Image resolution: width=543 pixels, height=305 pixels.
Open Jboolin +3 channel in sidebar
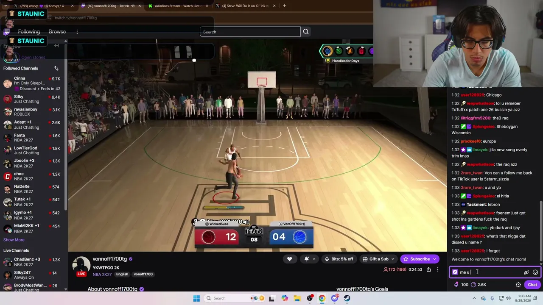[x=33, y=163]
